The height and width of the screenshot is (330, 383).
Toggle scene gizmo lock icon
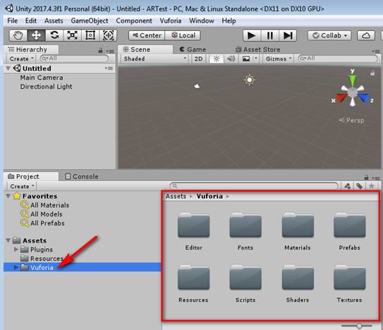click(x=372, y=73)
